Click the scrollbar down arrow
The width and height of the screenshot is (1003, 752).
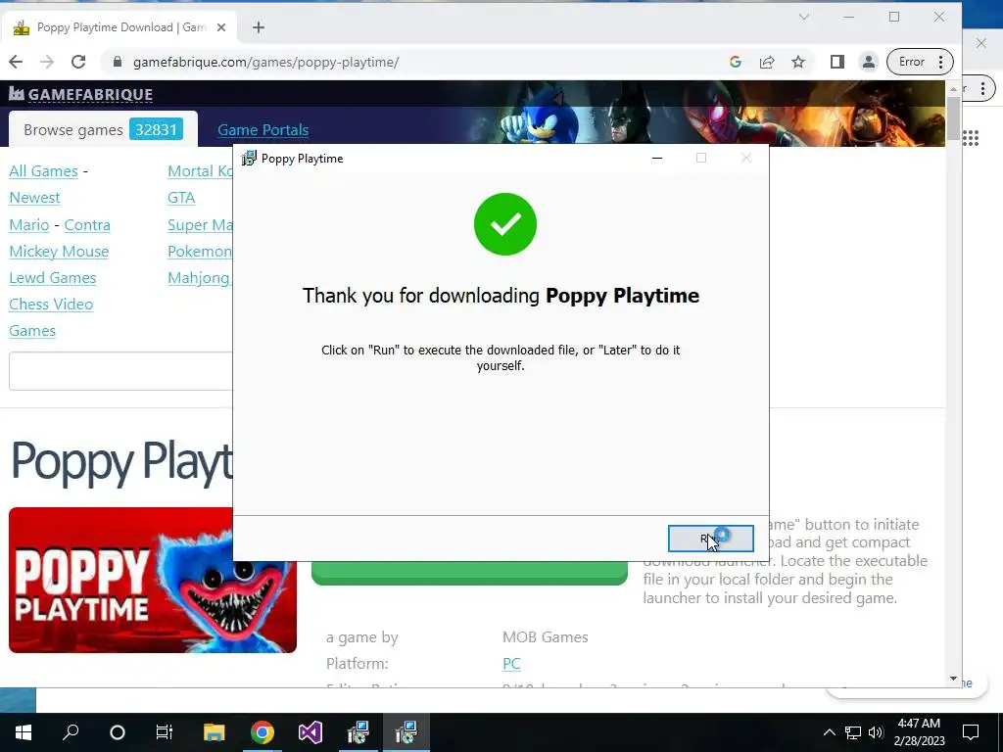point(953,679)
